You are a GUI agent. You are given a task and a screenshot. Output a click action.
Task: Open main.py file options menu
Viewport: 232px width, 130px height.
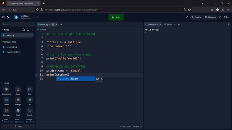click(32, 35)
